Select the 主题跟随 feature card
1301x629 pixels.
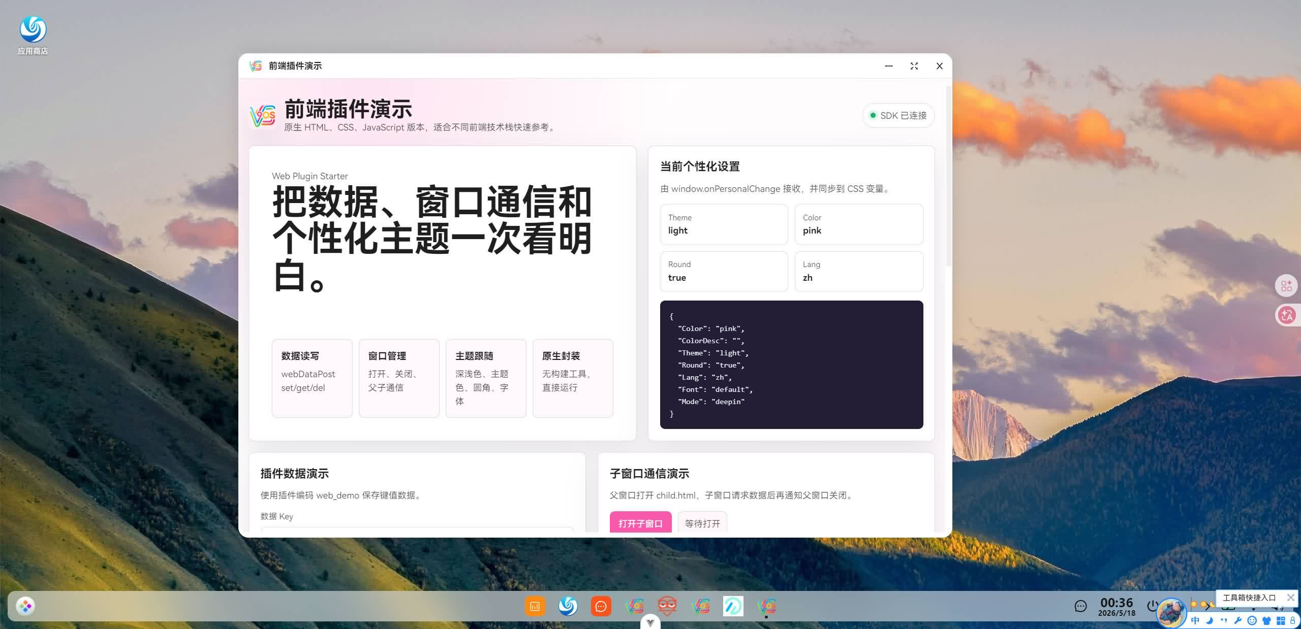(x=486, y=378)
